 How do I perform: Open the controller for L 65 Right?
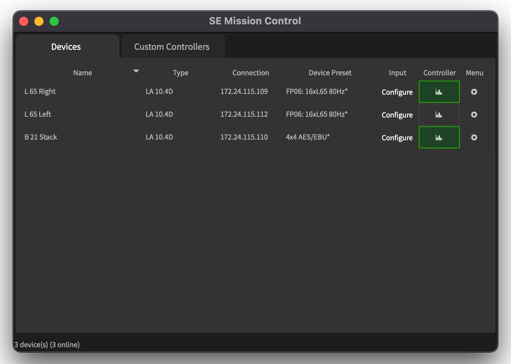pyautogui.click(x=439, y=92)
